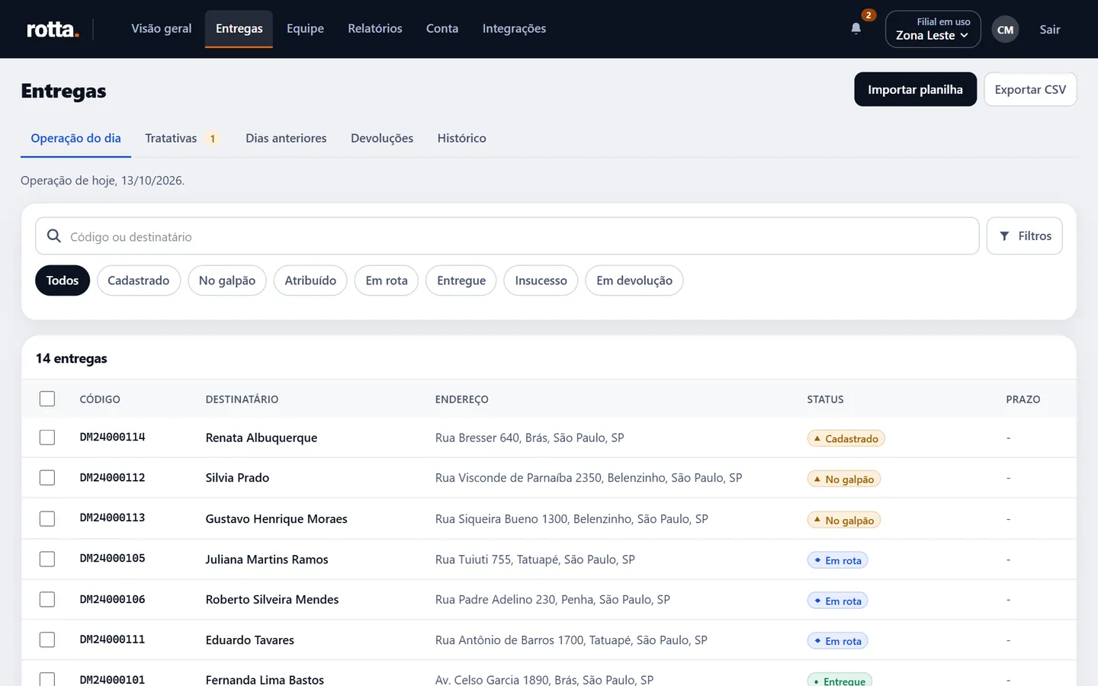
Task: Open the CM user avatar
Action: coord(1005,30)
